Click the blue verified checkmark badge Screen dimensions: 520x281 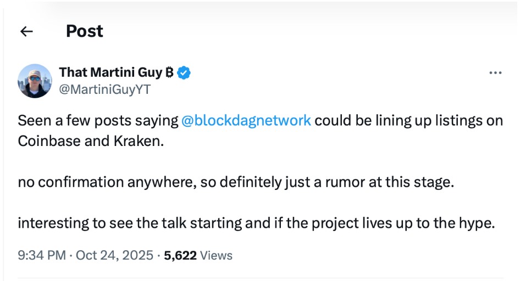click(184, 72)
